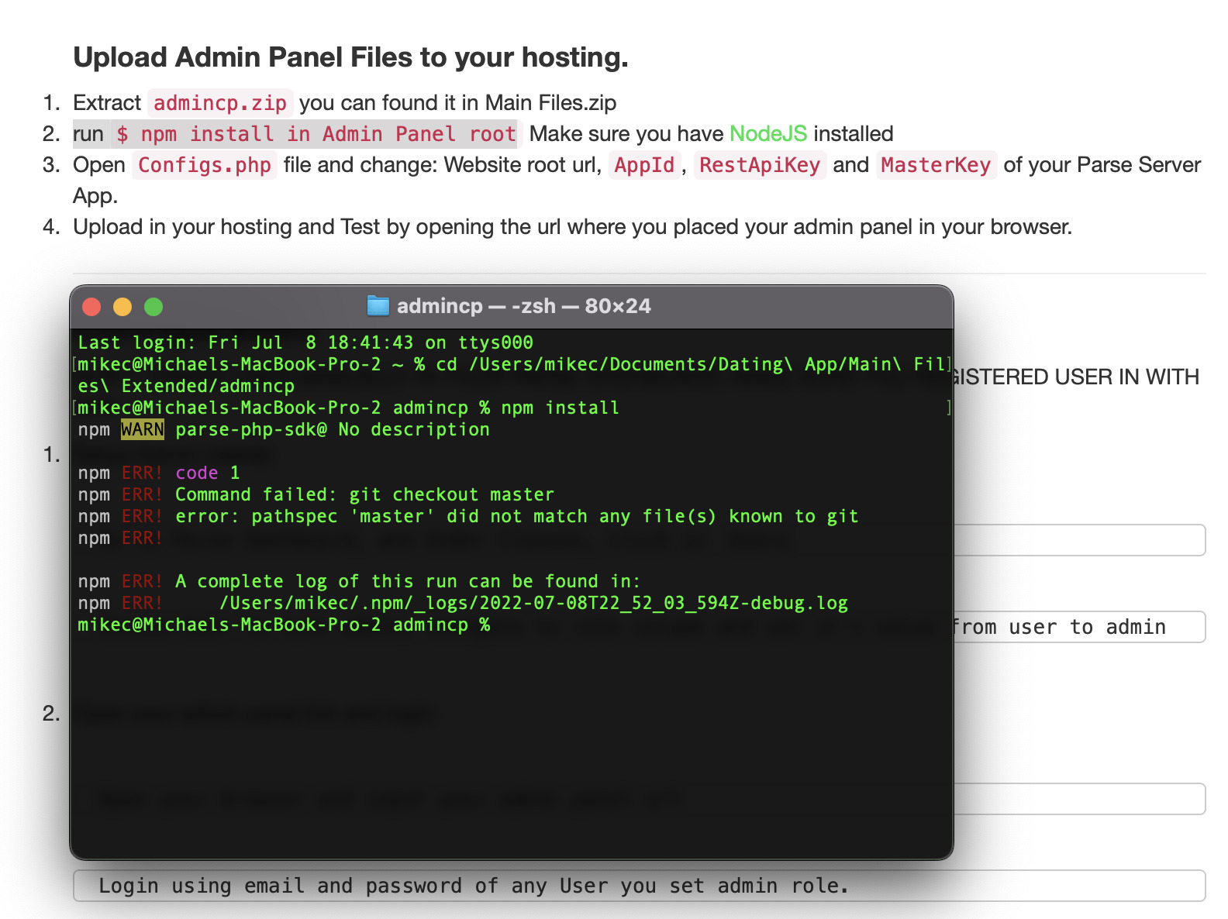Click the 'Login using email and password' code box

(640, 886)
